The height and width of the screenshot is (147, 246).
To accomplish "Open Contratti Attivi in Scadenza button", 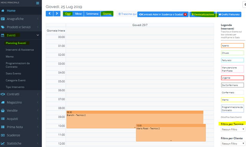I will pyautogui.click(x=163, y=15).
